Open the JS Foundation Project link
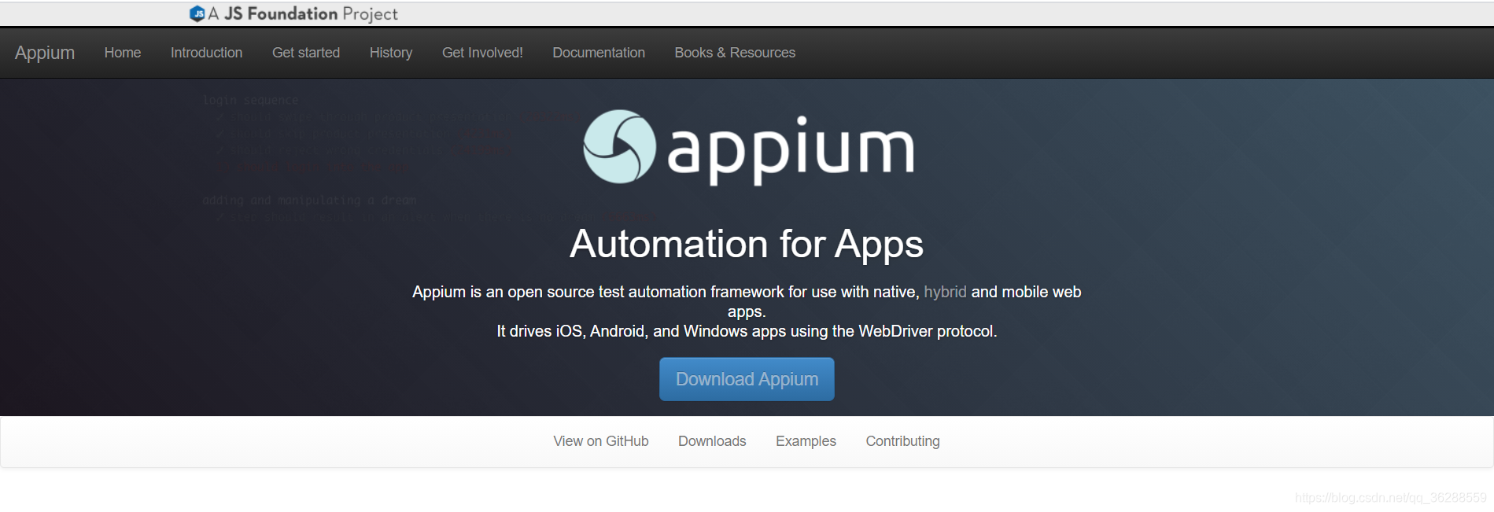This screenshot has height=512, width=1494. 293,13
